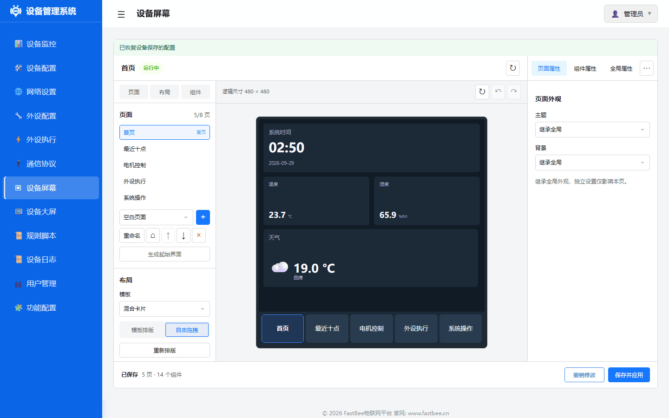Select 电机控制 in page list

point(164,165)
